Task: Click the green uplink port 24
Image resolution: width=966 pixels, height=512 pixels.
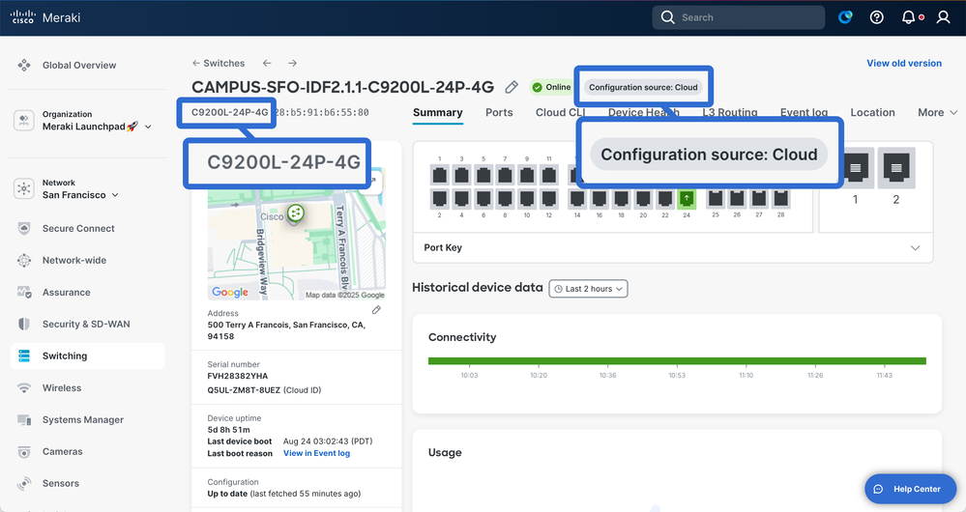Action: tap(688, 198)
